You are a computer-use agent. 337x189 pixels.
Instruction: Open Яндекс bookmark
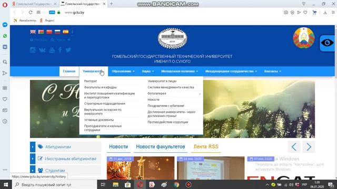coord(47,20)
